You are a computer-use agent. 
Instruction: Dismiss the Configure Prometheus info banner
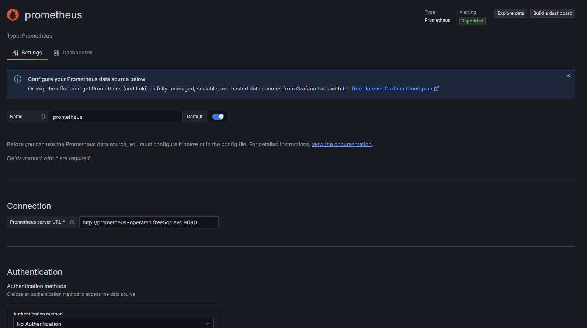[568, 76]
